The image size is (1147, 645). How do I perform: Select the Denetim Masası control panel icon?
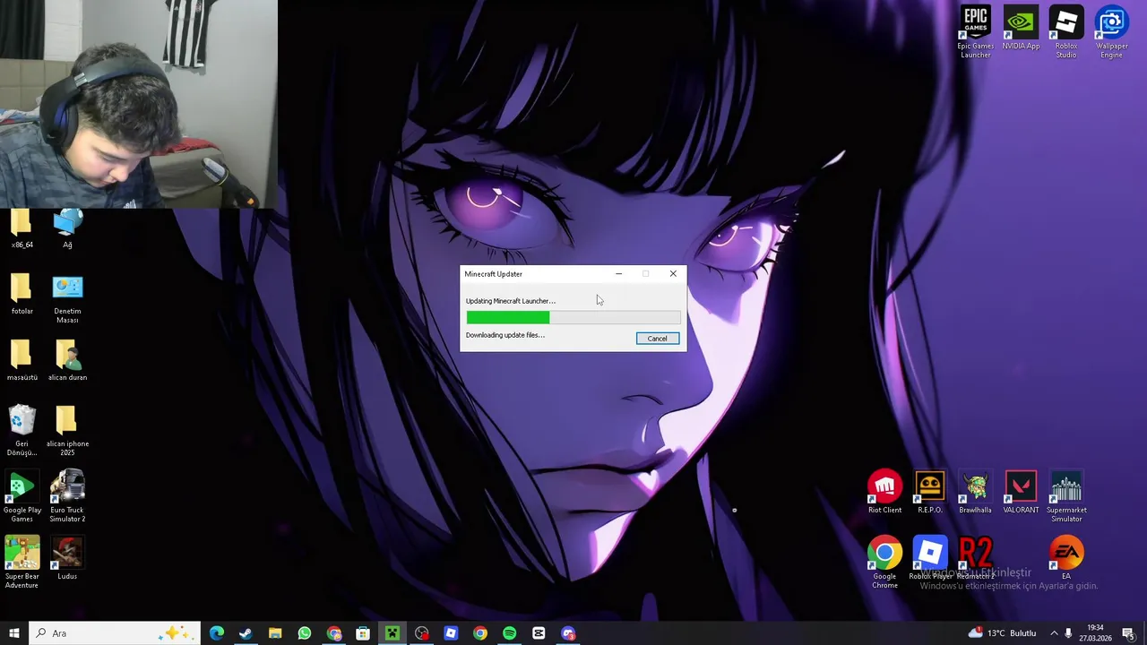67,298
